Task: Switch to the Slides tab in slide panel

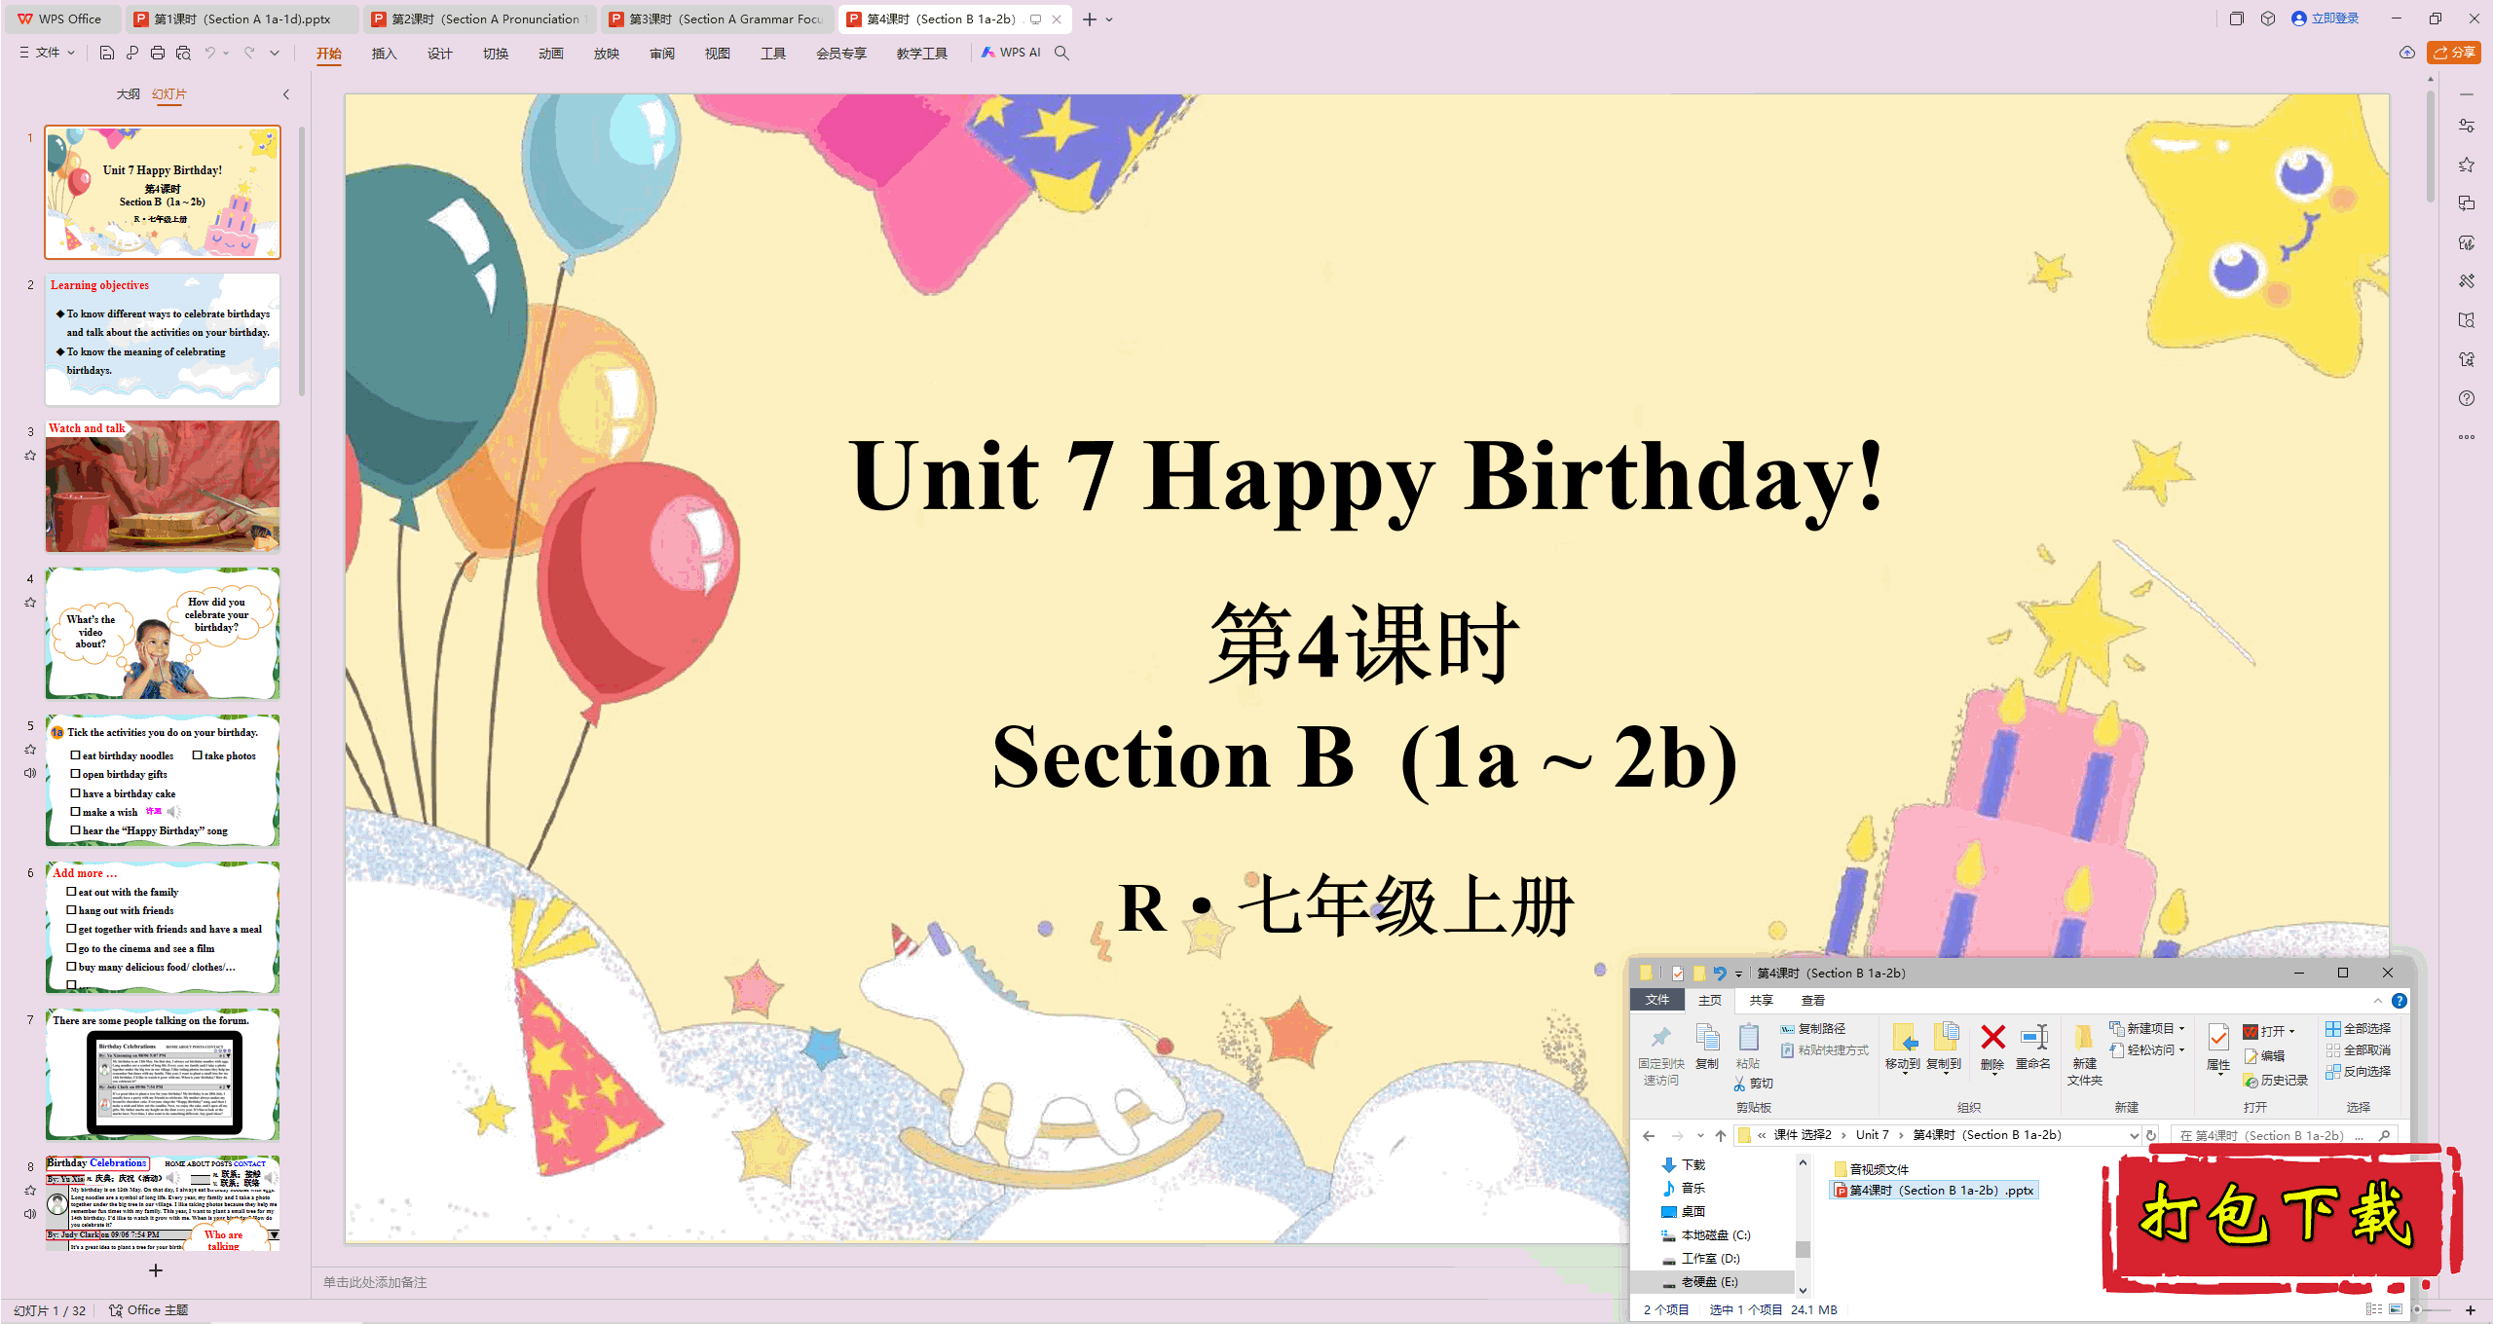Action: coord(169,94)
